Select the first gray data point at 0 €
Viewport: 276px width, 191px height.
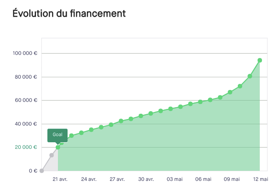tap(42, 171)
